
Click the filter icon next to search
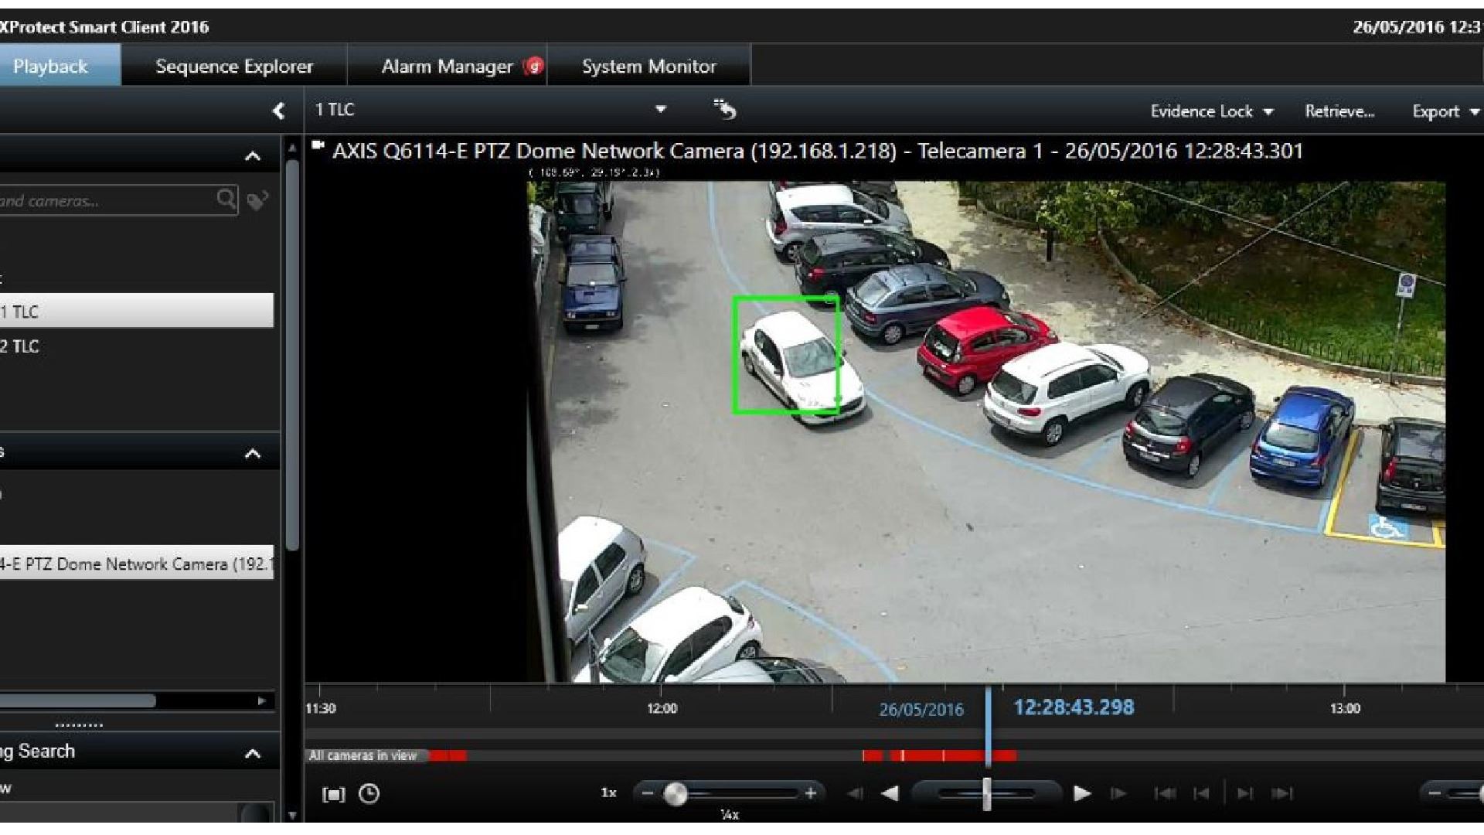(257, 201)
